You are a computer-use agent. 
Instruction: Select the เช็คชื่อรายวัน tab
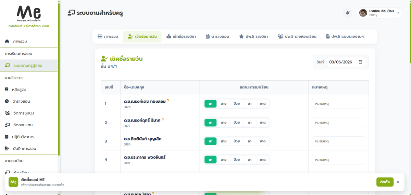(142, 36)
